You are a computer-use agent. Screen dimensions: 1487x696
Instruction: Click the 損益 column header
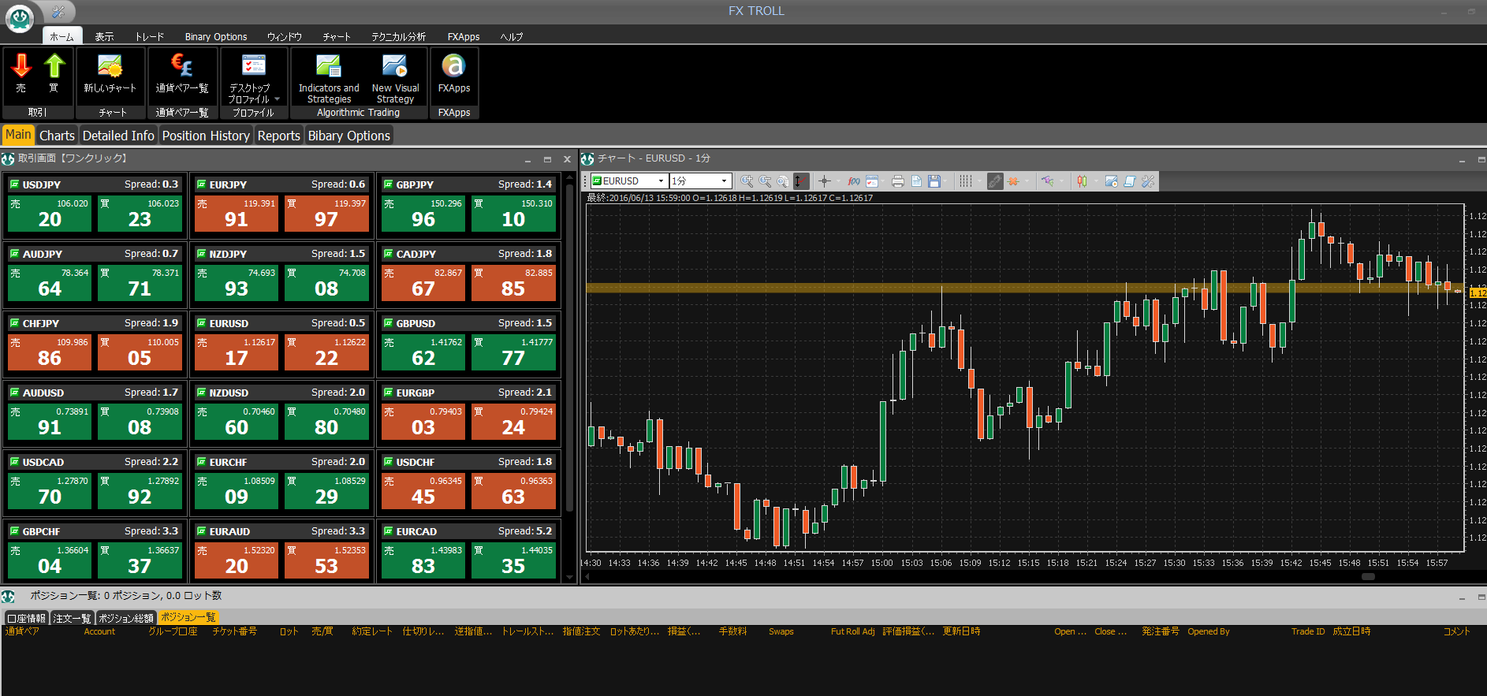(x=683, y=631)
